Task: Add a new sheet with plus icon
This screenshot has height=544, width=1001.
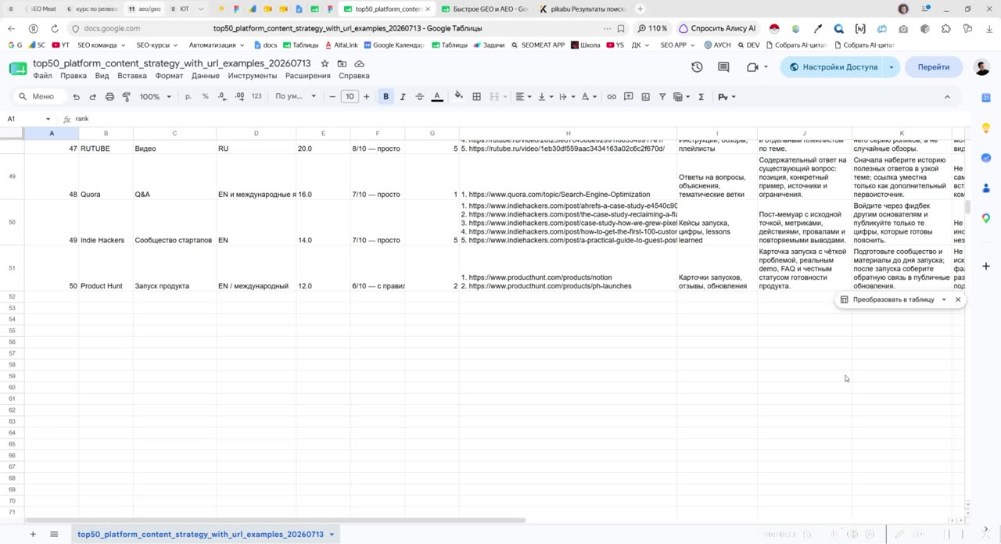Action: pos(33,535)
